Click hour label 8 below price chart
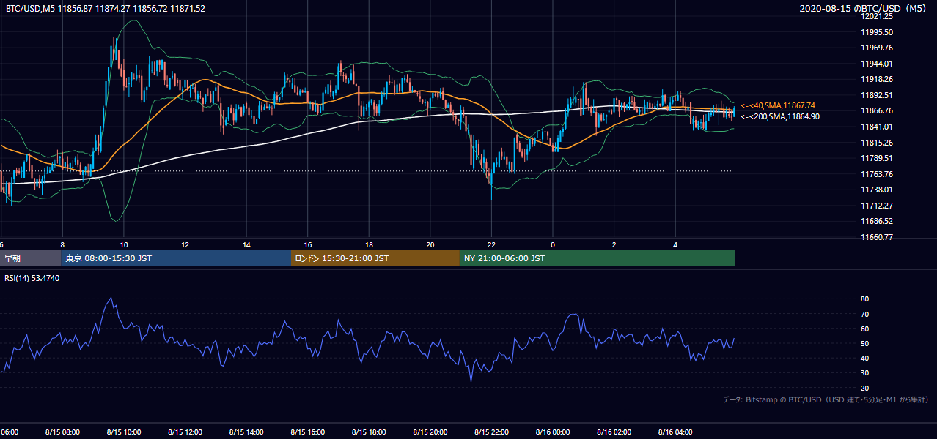The width and height of the screenshot is (937, 439). coord(63,245)
